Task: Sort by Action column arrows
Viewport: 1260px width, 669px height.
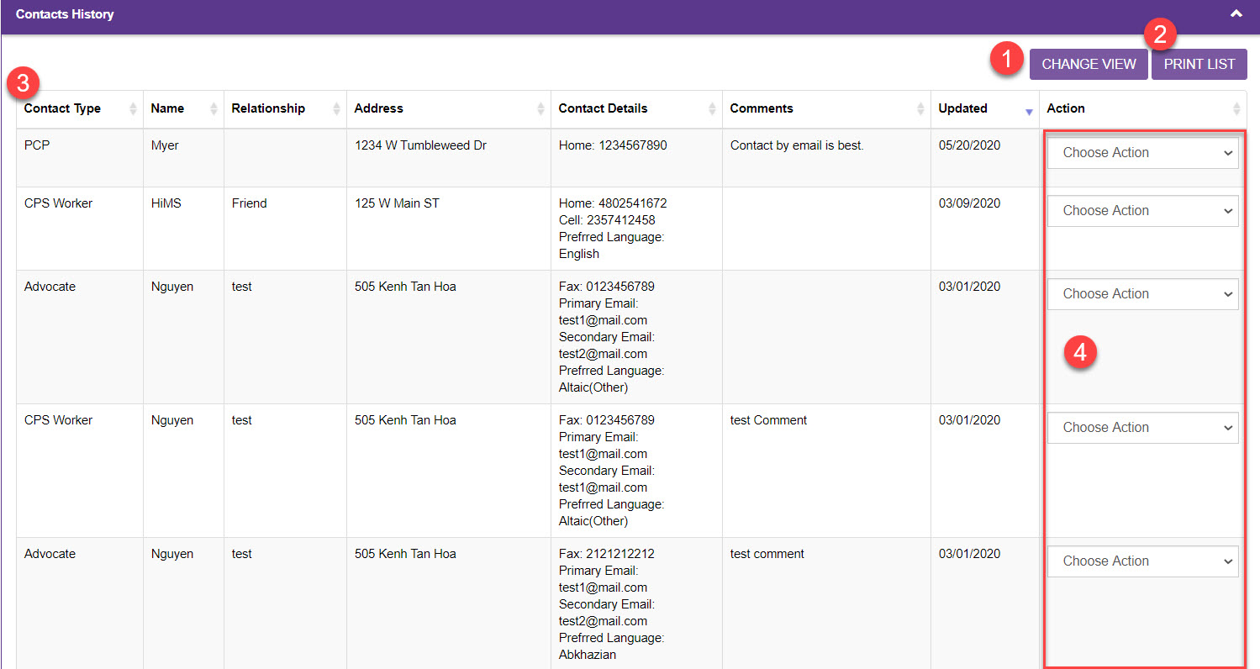Action: pos(1236,108)
